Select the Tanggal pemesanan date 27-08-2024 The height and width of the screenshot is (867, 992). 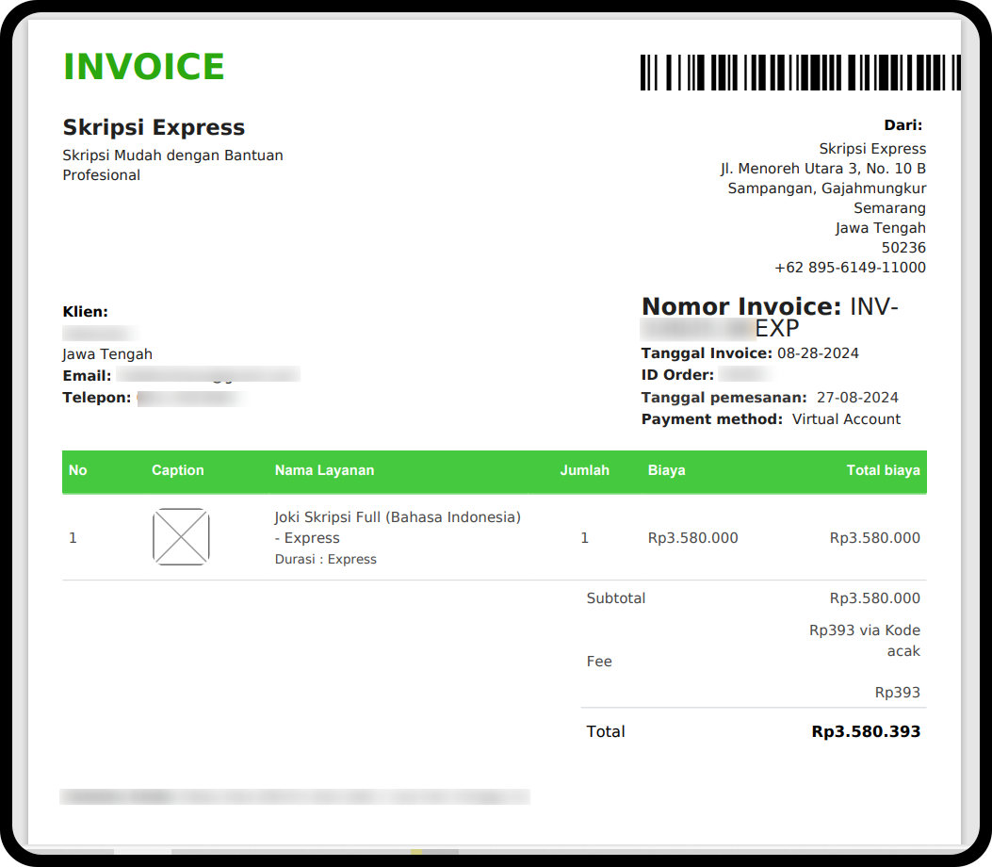pyautogui.click(x=857, y=398)
